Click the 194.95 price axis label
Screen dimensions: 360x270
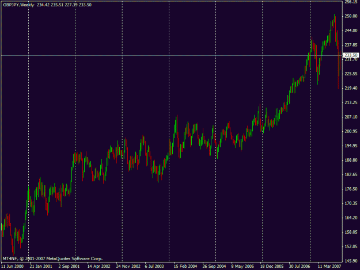351,146
